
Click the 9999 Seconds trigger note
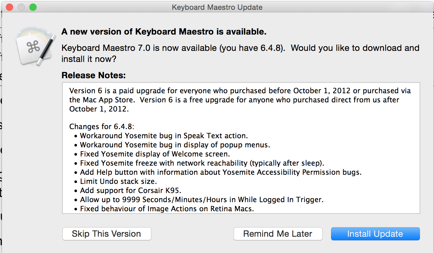(x=202, y=200)
